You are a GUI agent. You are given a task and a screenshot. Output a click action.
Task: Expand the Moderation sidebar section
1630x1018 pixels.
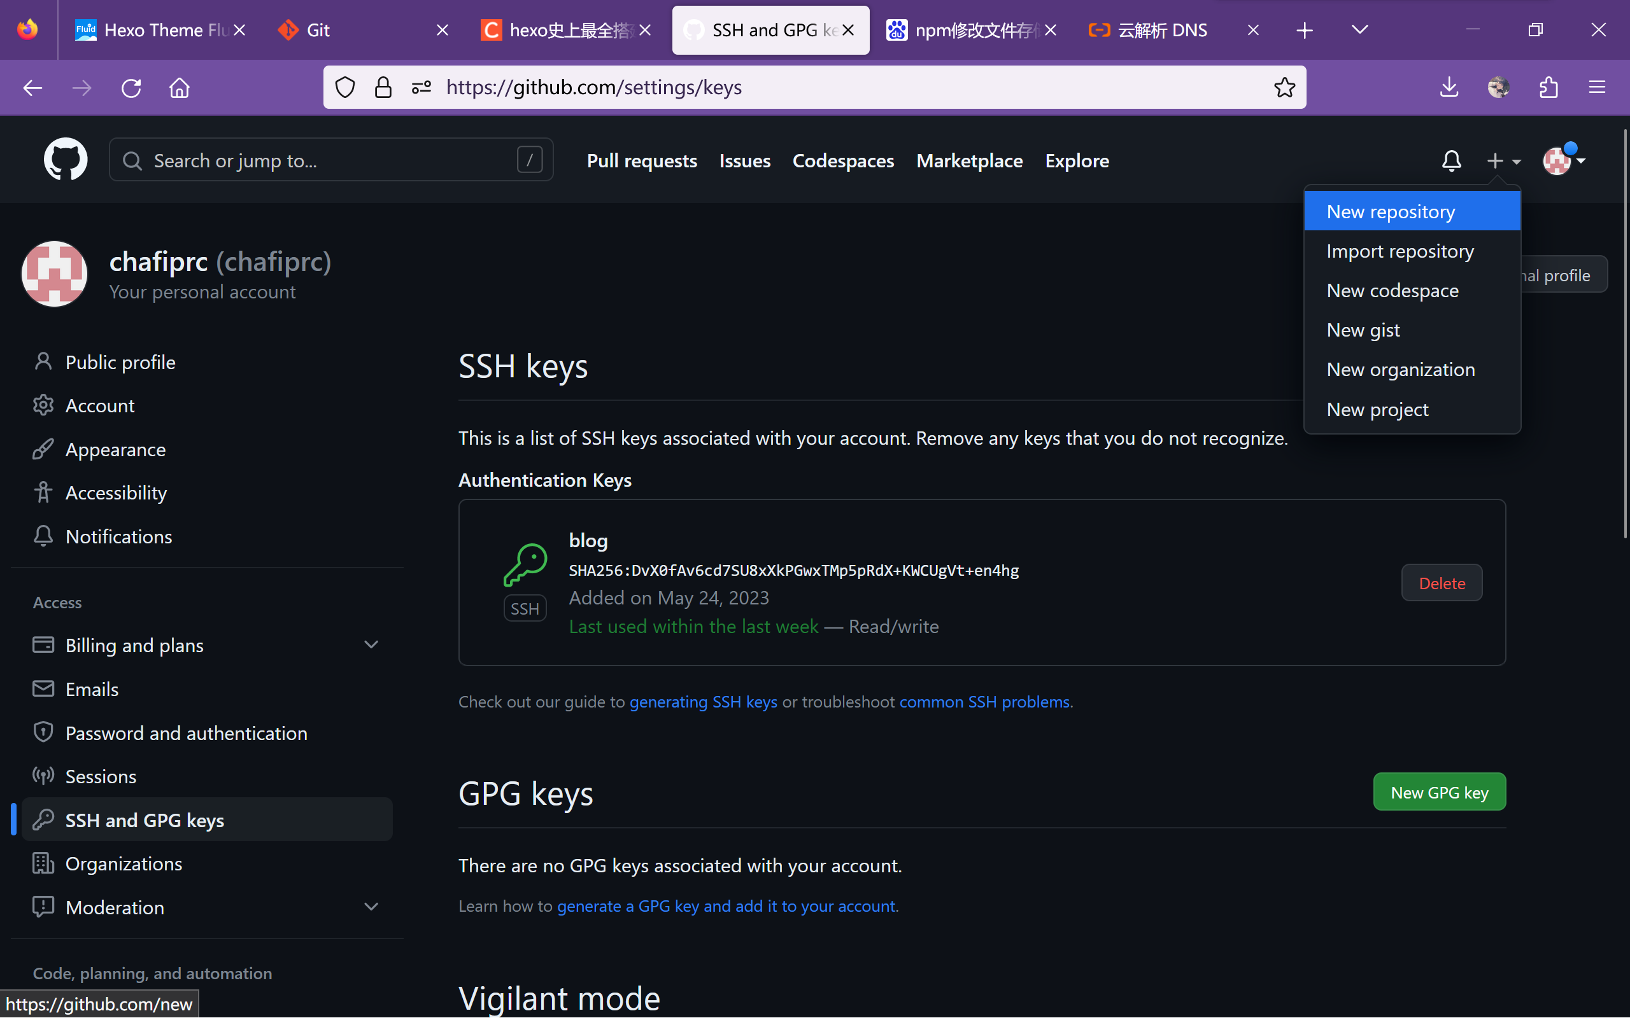click(x=371, y=907)
